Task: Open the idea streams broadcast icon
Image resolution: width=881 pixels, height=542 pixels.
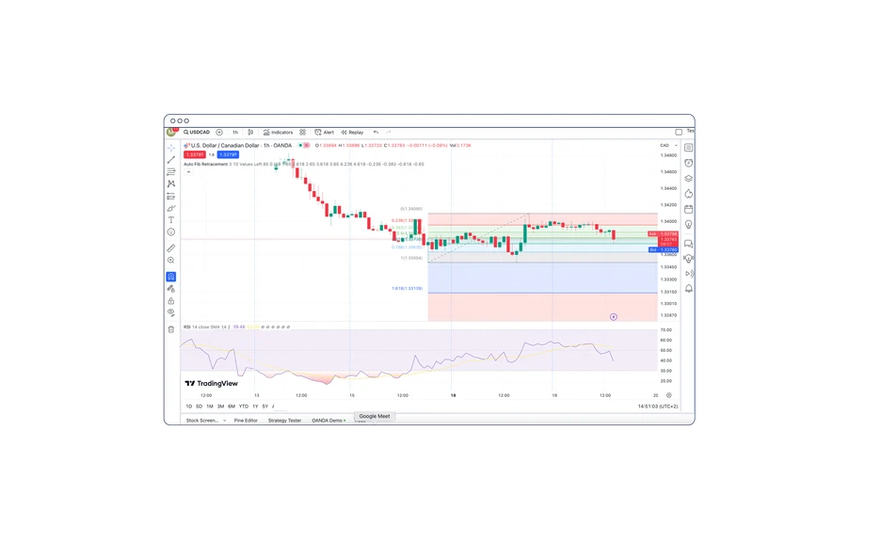Action: (688, 259)
